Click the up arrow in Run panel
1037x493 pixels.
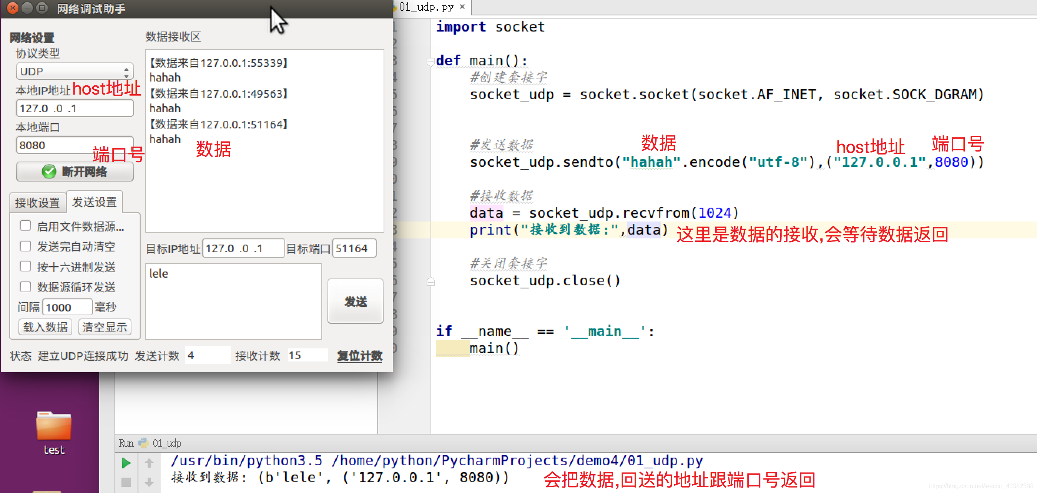coord(149,463)
